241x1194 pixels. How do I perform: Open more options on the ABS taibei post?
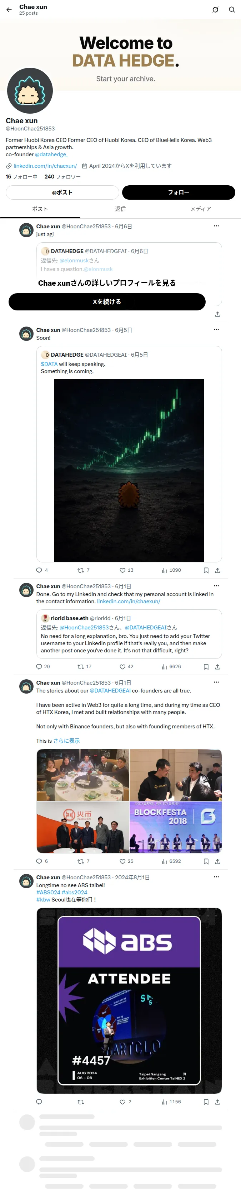coord(216,876)
